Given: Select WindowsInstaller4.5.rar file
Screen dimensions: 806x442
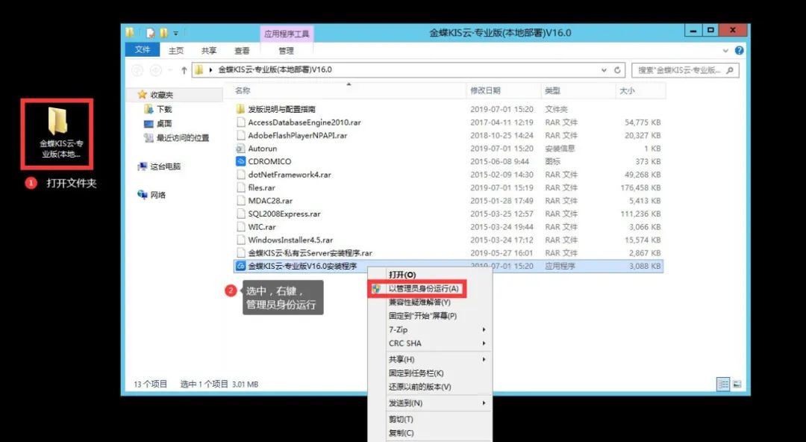Looking at the screenshot, I should point(290,240).
